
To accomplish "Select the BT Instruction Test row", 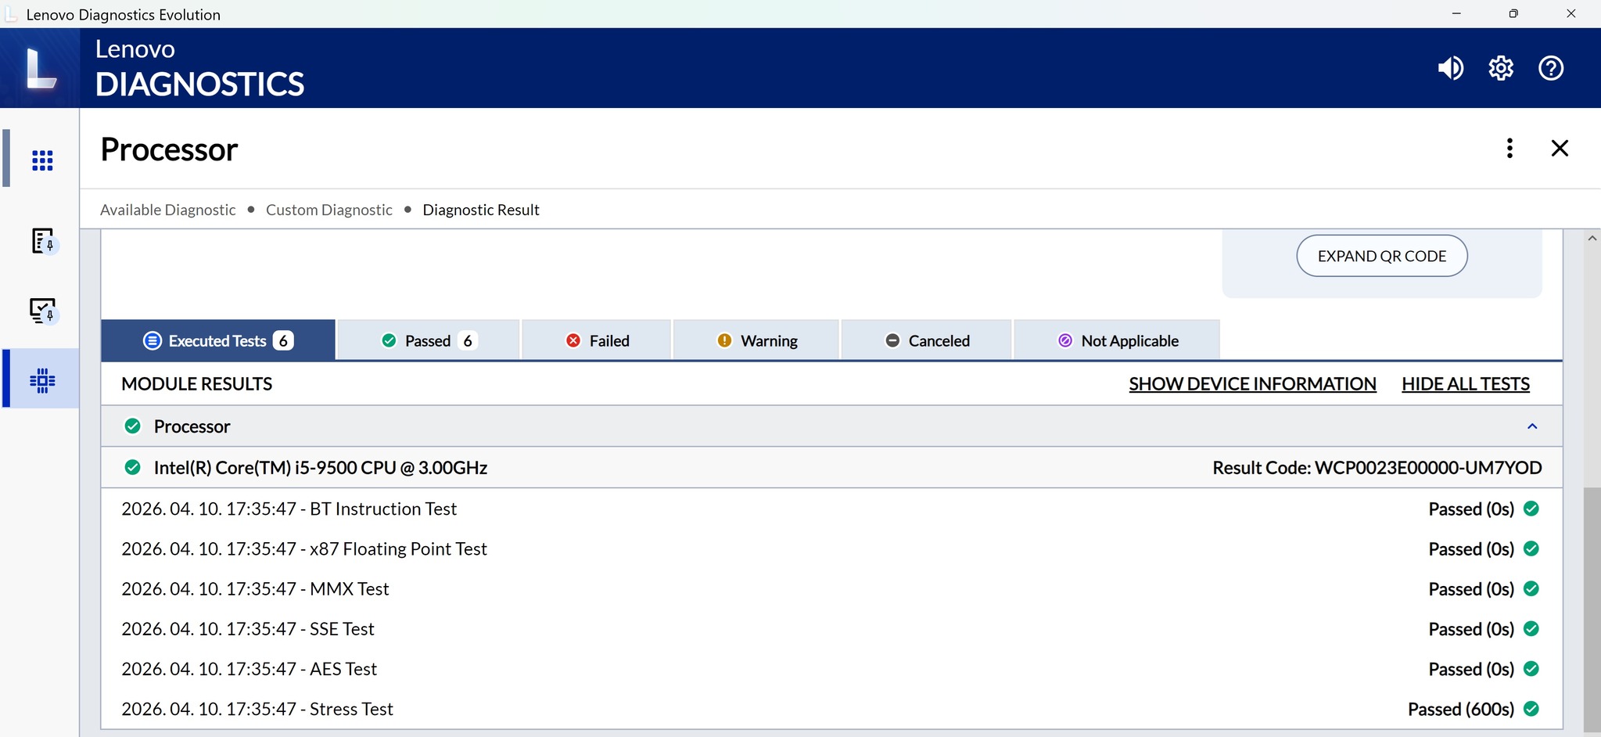I will click(x=831, y=509).
